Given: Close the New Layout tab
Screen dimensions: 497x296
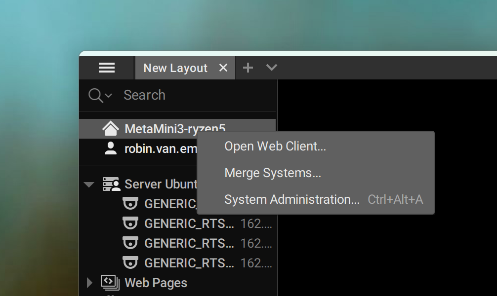Looking at the screenshot, I should coord(223,68).
